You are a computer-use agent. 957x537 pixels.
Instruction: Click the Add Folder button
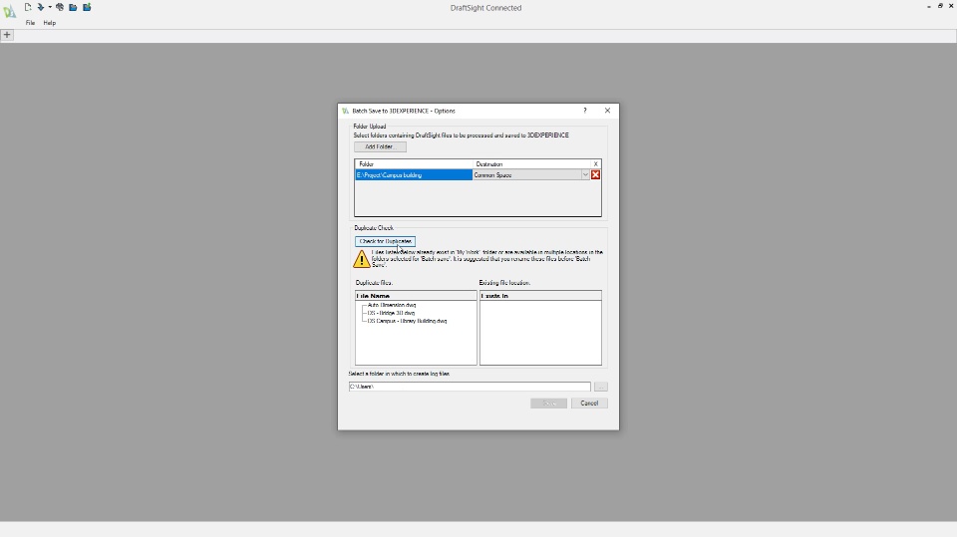click(x=380, y=147)
